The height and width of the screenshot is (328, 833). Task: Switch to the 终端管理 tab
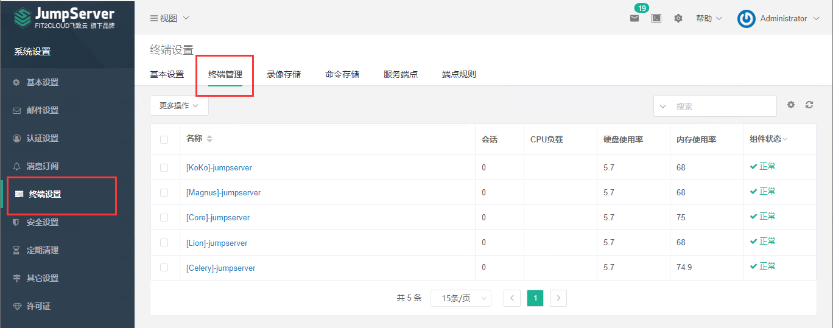[225, 74]
